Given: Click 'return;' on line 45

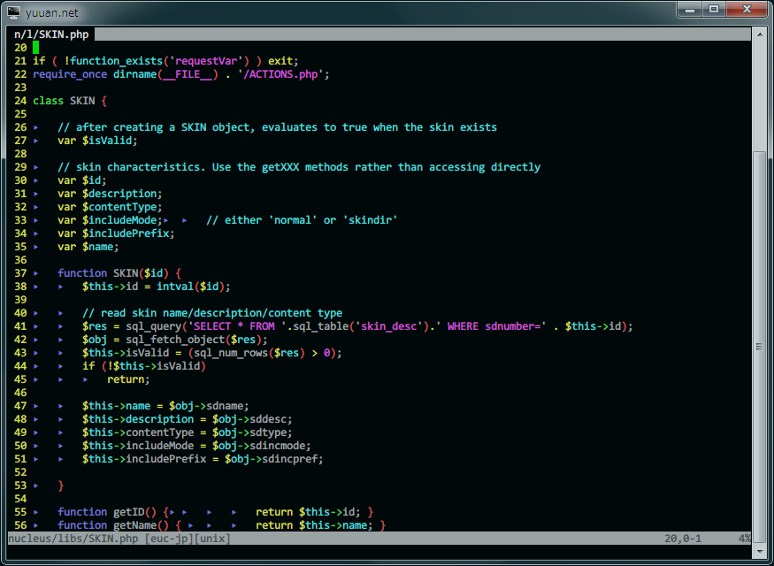Looking at the screenshot, I should (x=128, y=380).
